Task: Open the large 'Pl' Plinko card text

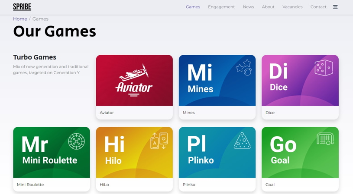Action: (197, 144)
